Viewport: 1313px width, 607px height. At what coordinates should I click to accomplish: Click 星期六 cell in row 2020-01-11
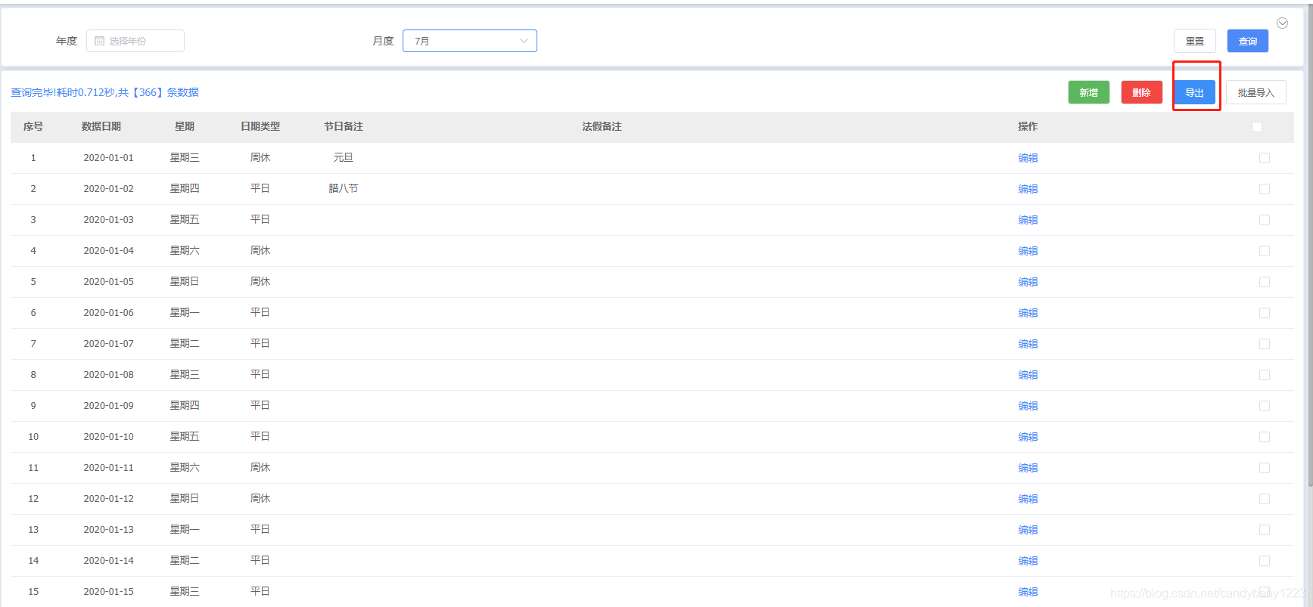click(185, 468)
